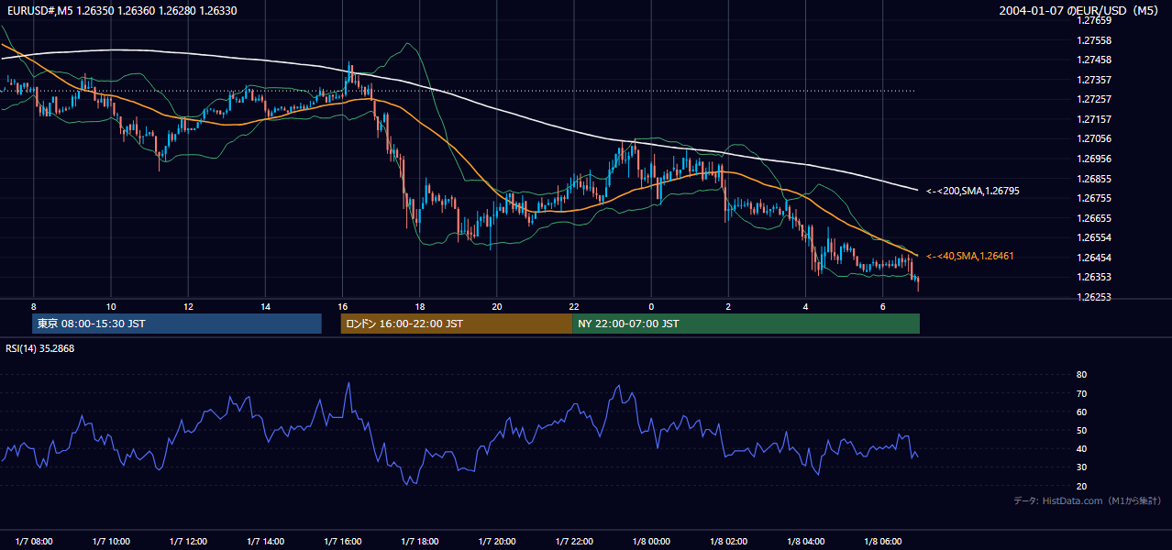Image resolution: width=1172 pixels, height=550 pixels.
Task: Select the Tokyo 08:00-15:30 JST session bar
Action: pyautogui.click(x=177, y=324)
